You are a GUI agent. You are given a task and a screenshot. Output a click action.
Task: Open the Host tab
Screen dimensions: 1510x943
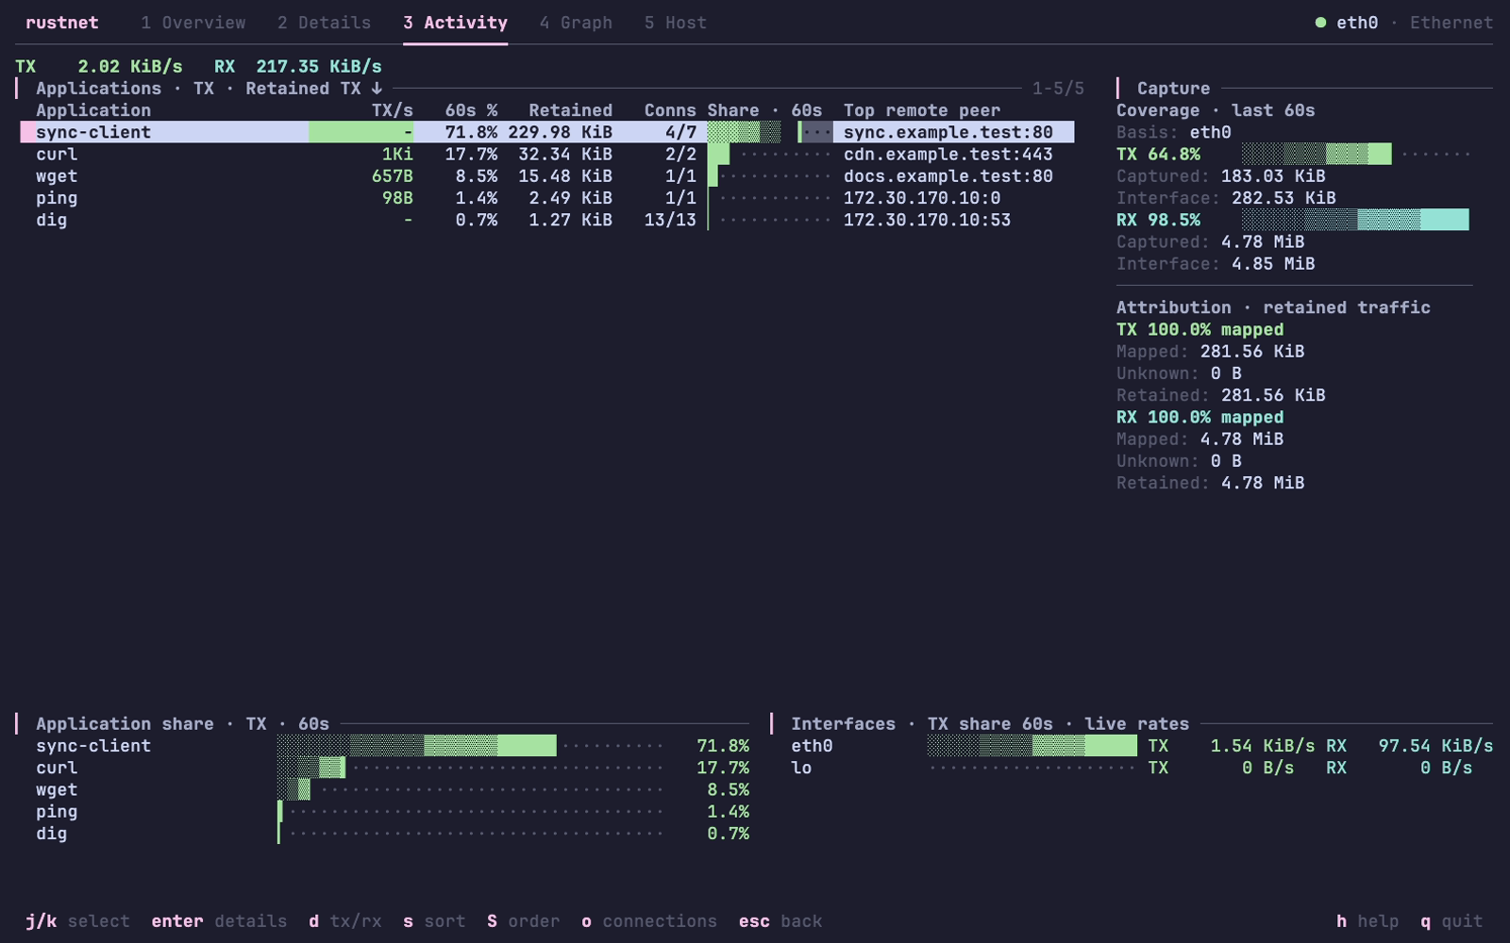pyautogui.click(x=676, y=23)
